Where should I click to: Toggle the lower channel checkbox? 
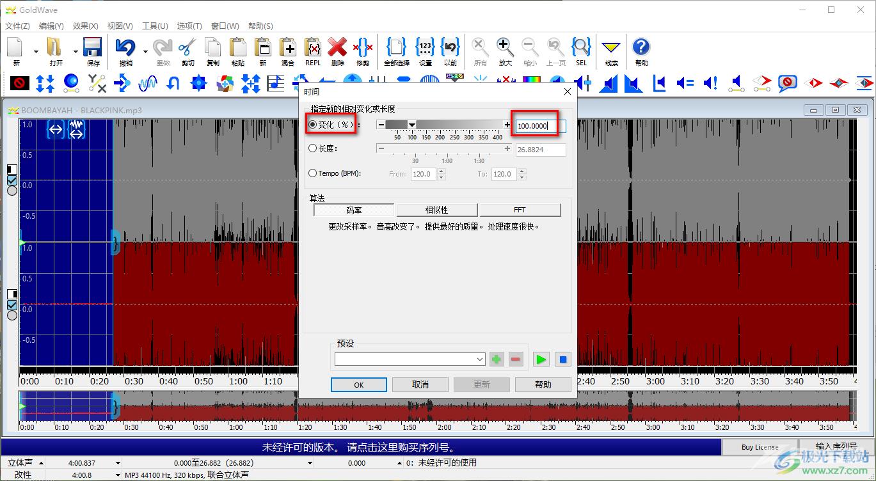click(x=12, y=305)
